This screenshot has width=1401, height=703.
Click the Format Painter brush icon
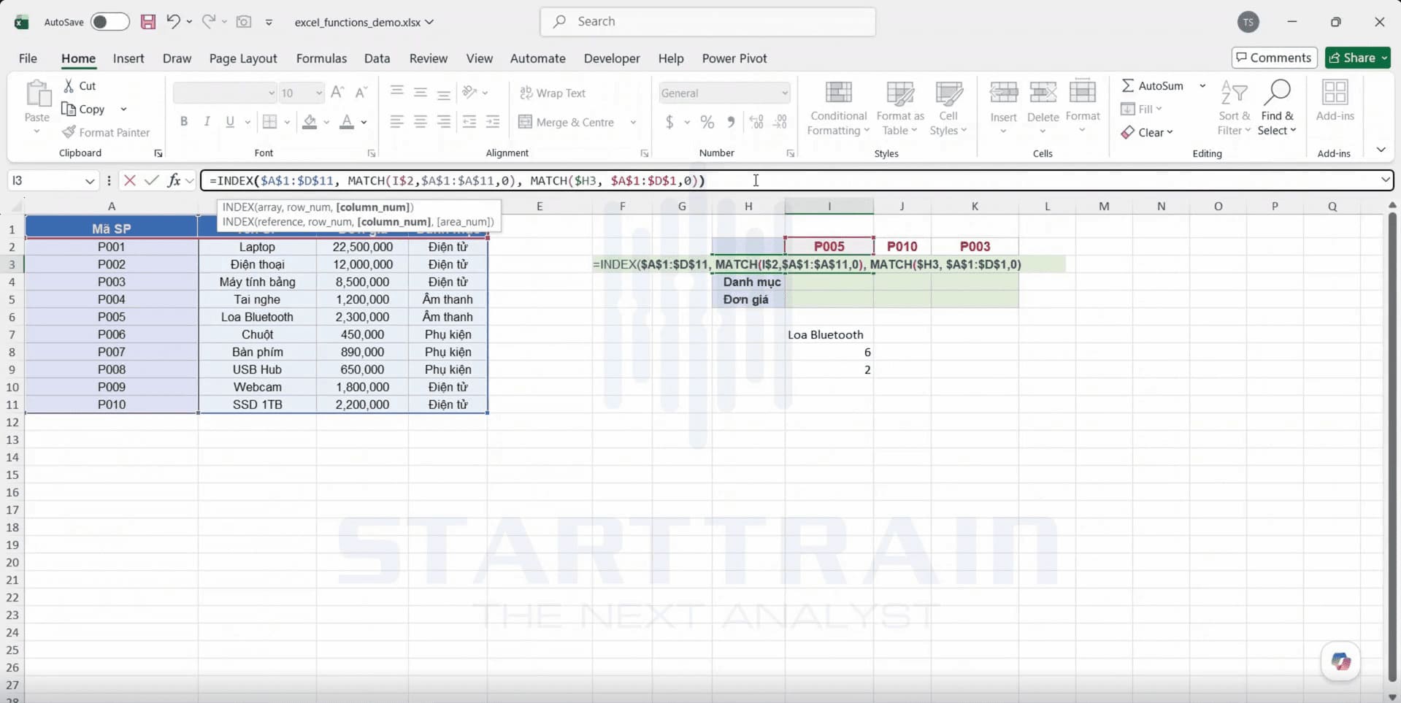[x=69, y=132]
